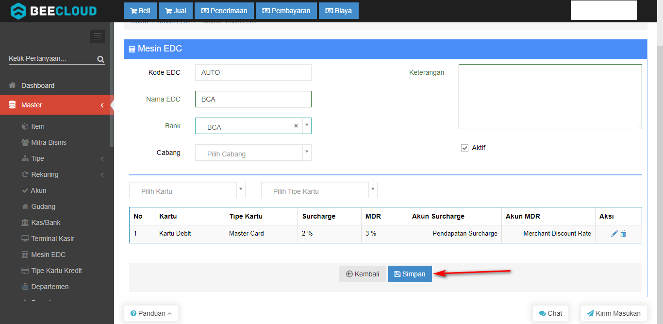
Task: Open the Pilih Tipe Kartu dropdown
Action: pyautogui.click(x=319, y=190)
